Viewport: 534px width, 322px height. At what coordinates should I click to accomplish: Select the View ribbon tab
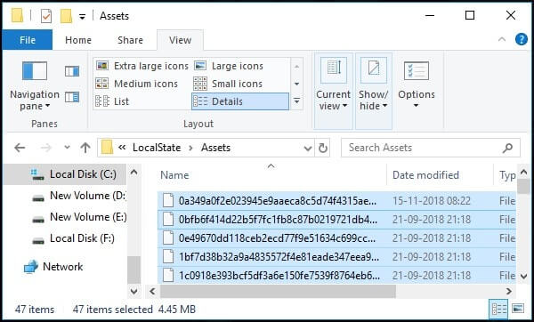(180, 40)
